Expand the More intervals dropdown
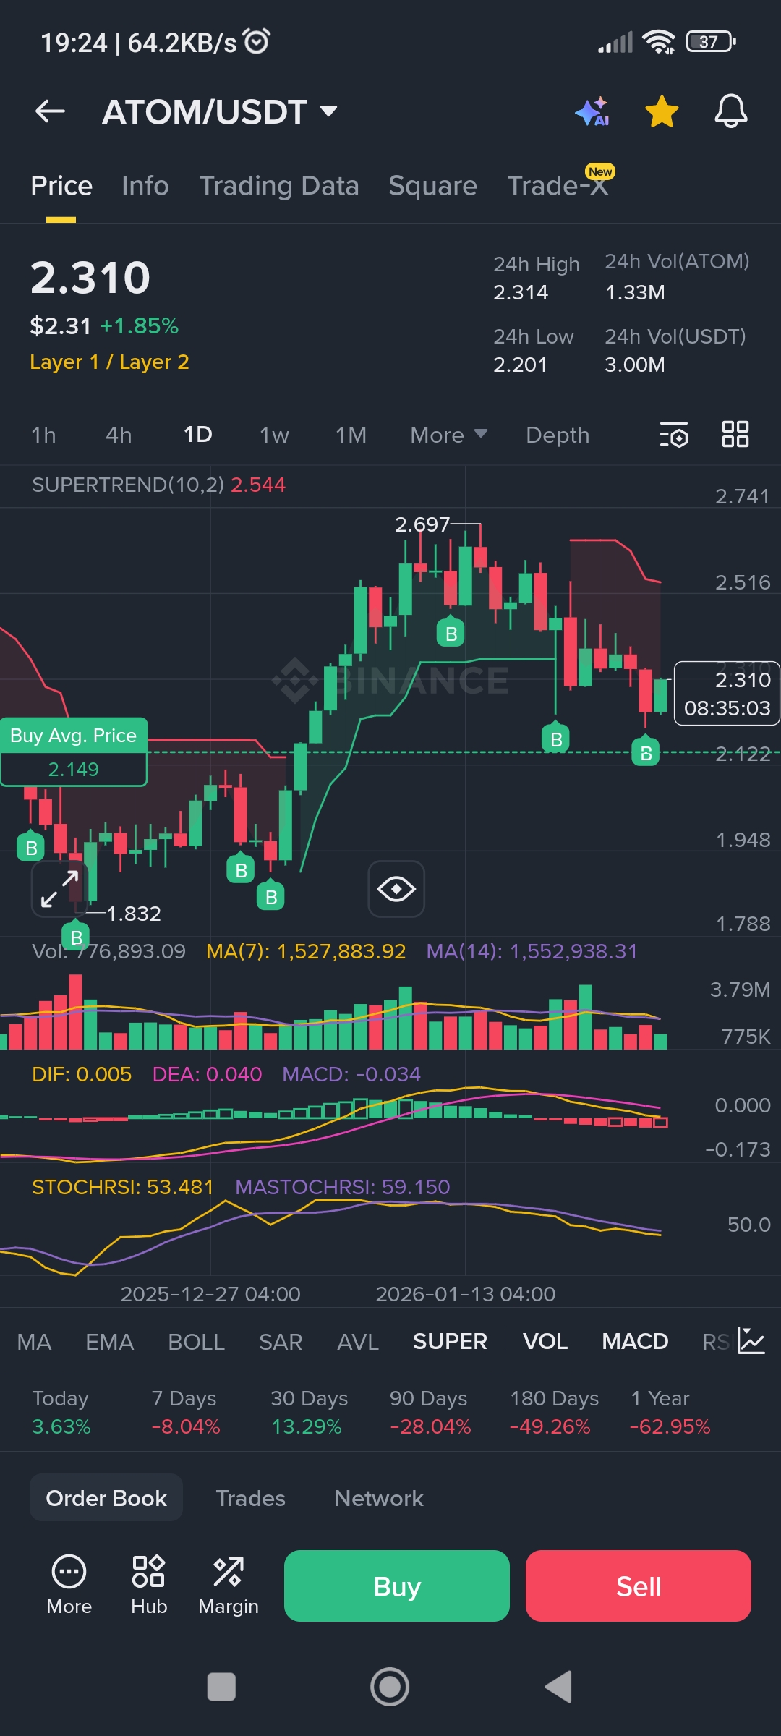The width and height of the screenshot is (781, 1736). point(449,435)
